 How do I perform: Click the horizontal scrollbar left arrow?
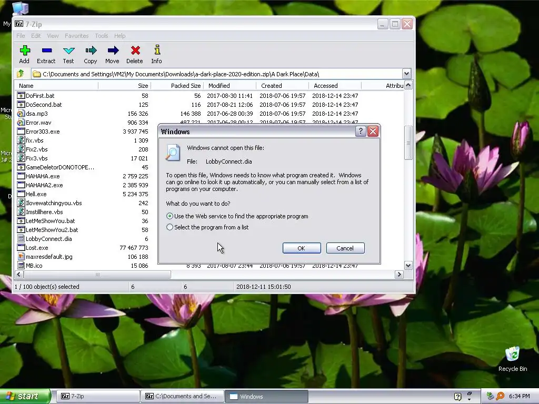[x=19, y=275]
